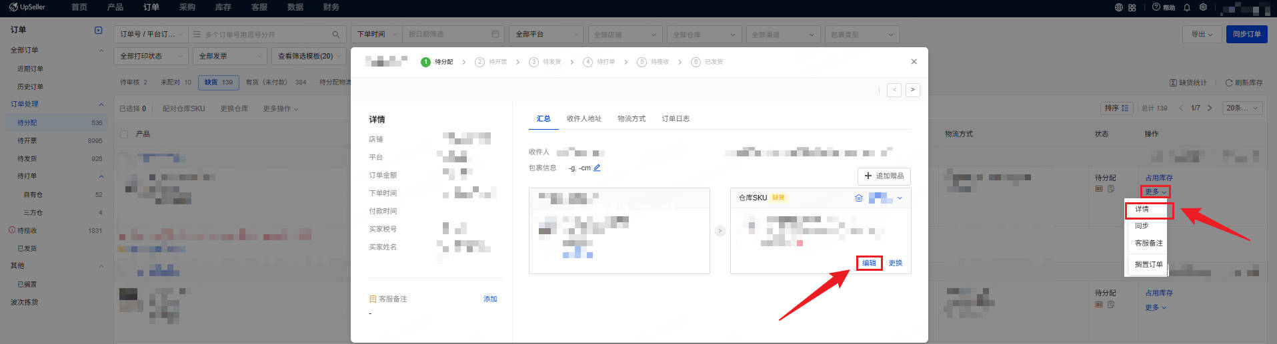Open the 全部平台 platform filter dropdown
Image resolution: width=1277 pixels, height=344 pixels.
[x=547, y=34]
